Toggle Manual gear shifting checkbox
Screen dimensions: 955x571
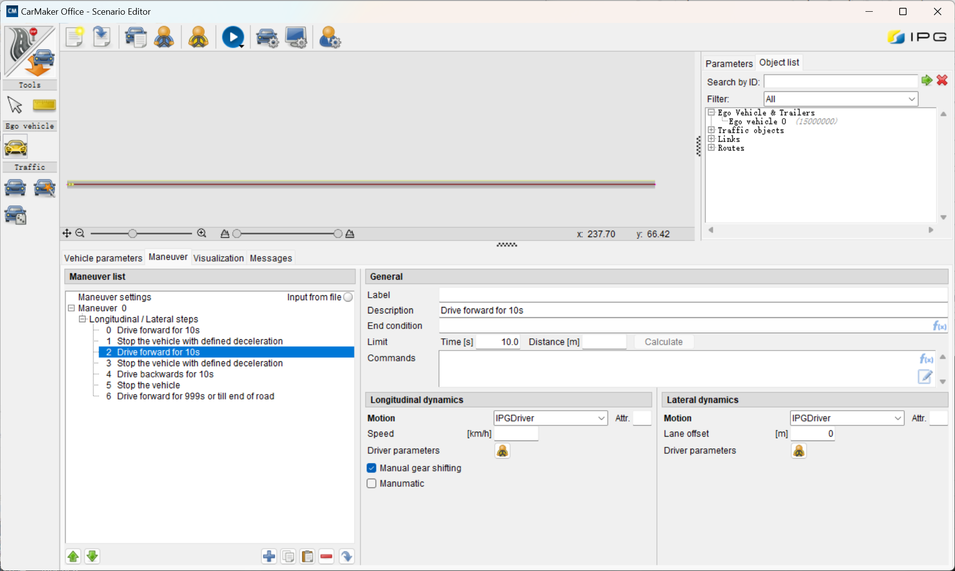point(372,468)
